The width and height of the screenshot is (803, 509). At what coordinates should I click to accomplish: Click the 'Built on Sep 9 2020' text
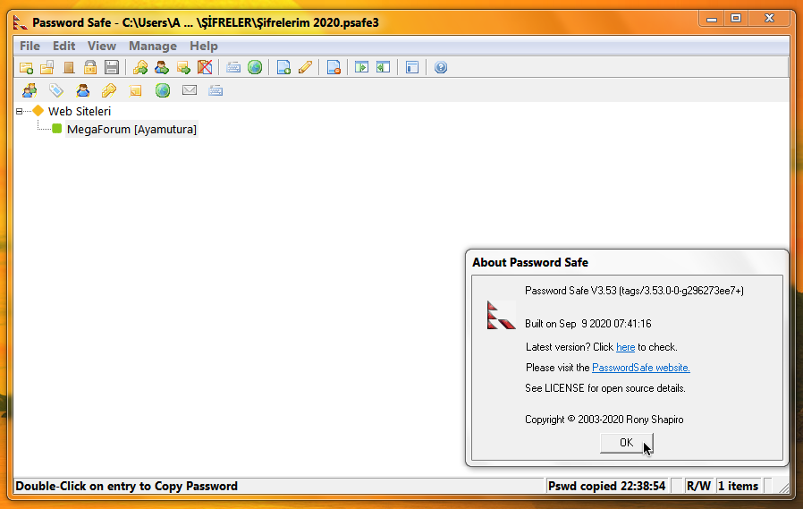point(587,324)
